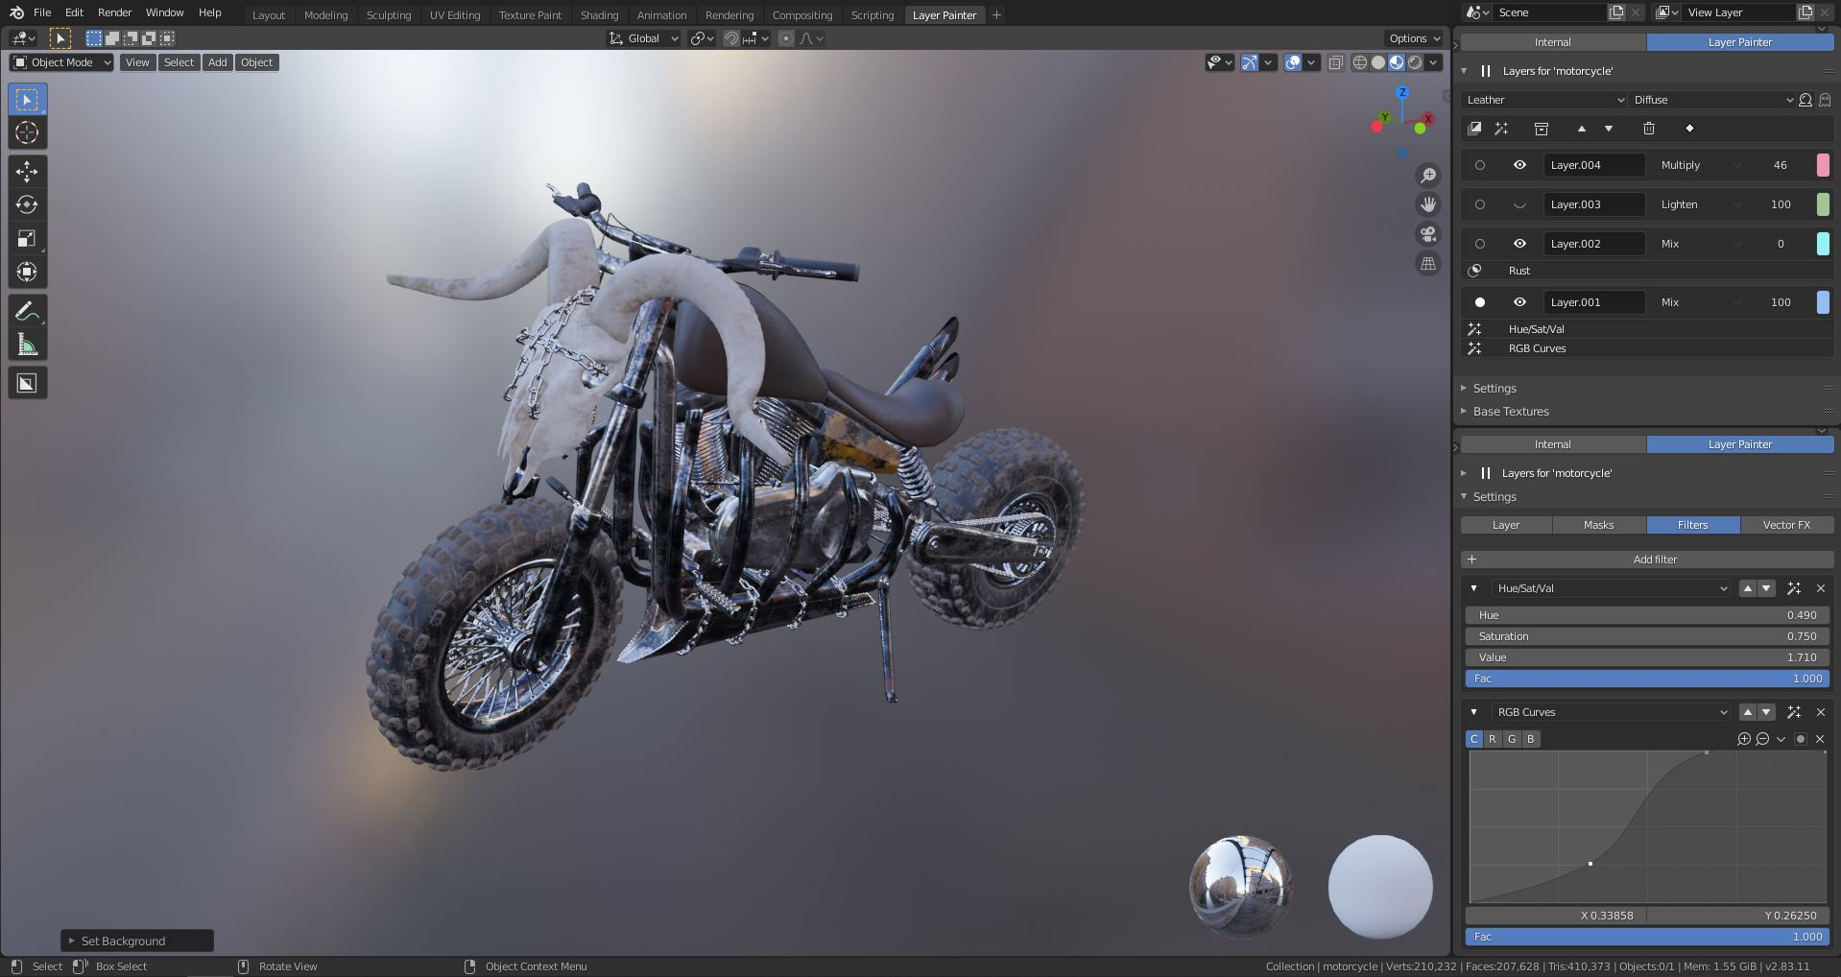The height and width of the screenshot is (977, 1841).
Task: Open the Multiply blend mode dropdown
Action: pos(1699,165)
